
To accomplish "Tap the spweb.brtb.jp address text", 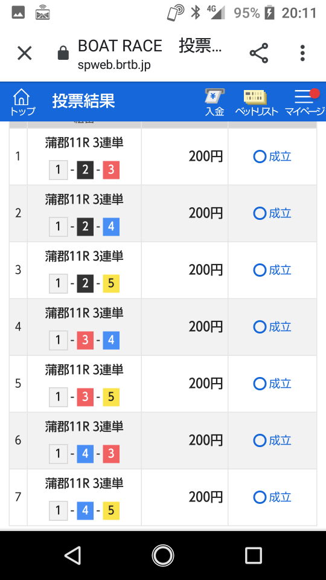I will pos(114,65).
